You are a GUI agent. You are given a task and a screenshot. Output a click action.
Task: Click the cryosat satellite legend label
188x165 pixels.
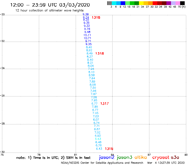[x=161, y=157]
